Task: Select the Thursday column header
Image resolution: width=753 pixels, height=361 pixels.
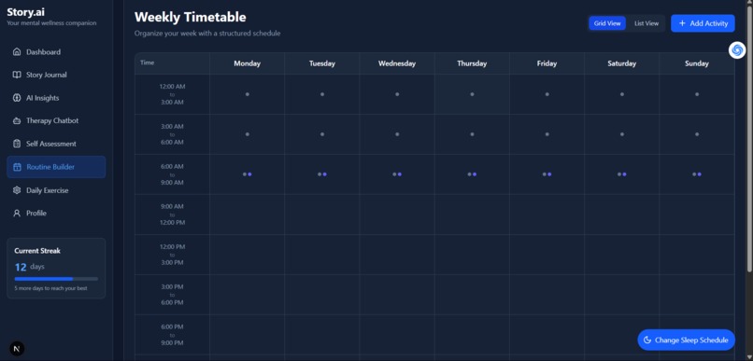Action: coord(472,63)
